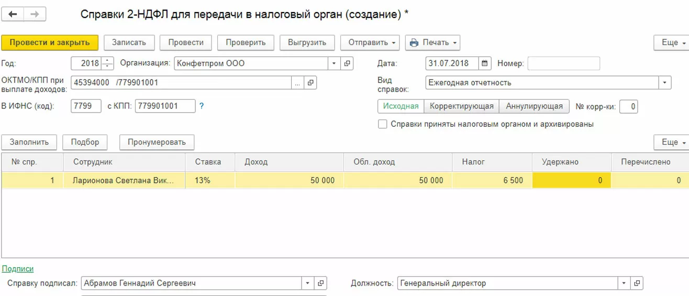The height and width of the screenshot is (296, 689).
Task: Click the highlighted Удержано cell showing 0
Action: [572, 180]
